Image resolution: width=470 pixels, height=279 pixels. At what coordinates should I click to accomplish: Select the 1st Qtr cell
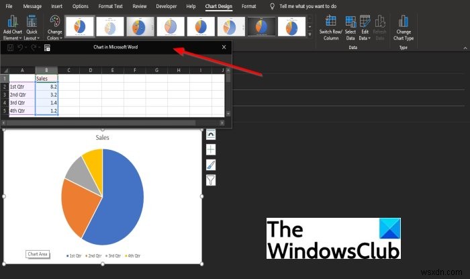coord(22,87)
